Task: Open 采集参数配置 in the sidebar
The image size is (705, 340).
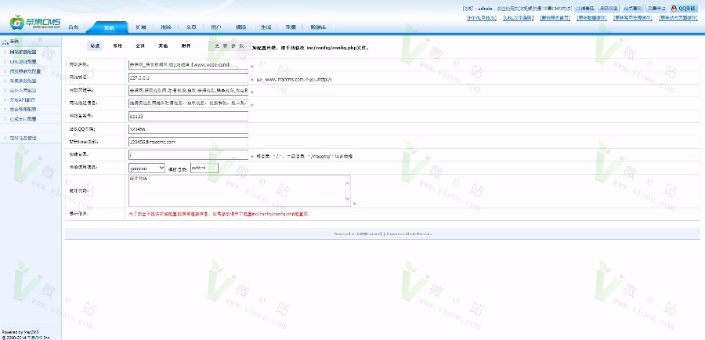Action: [23, 81]
